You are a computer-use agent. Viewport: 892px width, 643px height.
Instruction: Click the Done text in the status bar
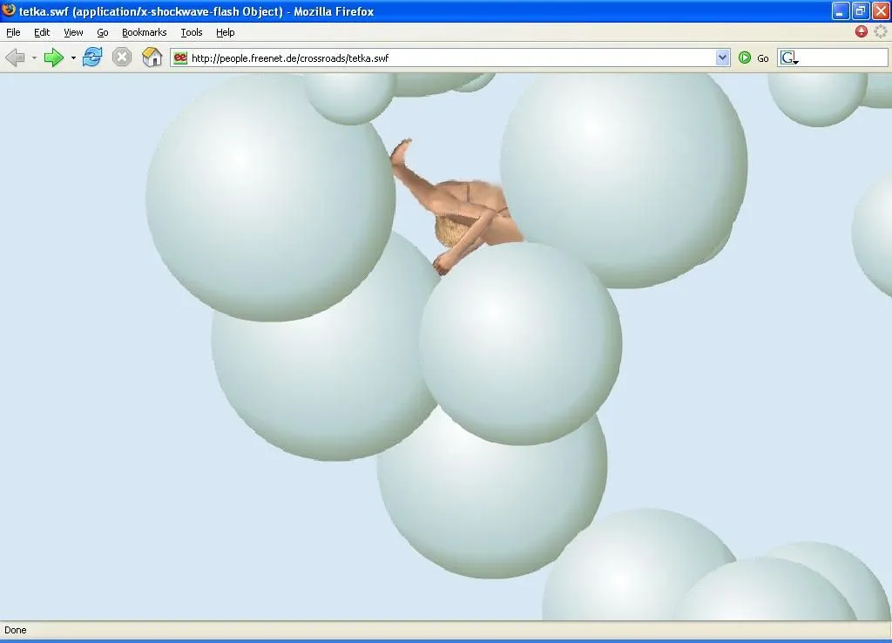(x=15, y=629)
